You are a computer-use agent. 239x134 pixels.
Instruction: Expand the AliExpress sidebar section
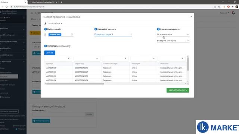[12, 55]
